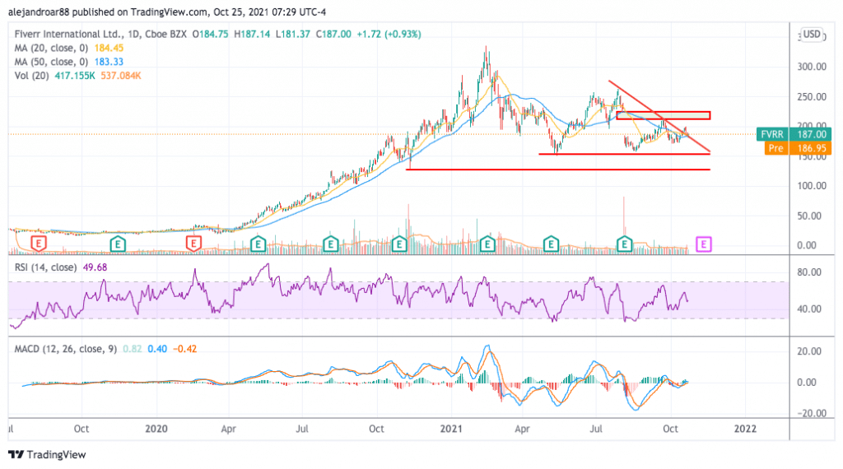843x469 pixels.
Task: Open the green earnings marker after Oct 2019
Action: 118,244
